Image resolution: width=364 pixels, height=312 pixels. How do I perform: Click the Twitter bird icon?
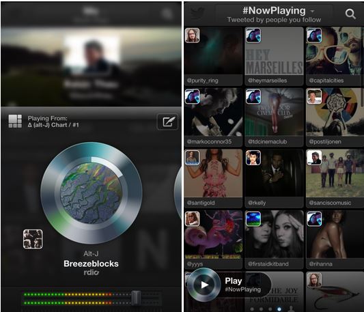click(x=198, y=14)
